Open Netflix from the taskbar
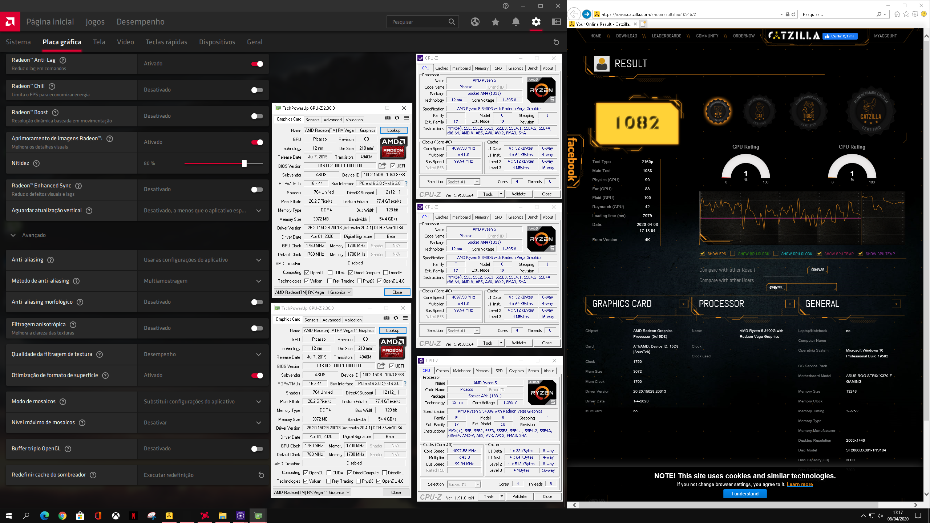The height and width of the screenshot is (523, 930). 133,515
